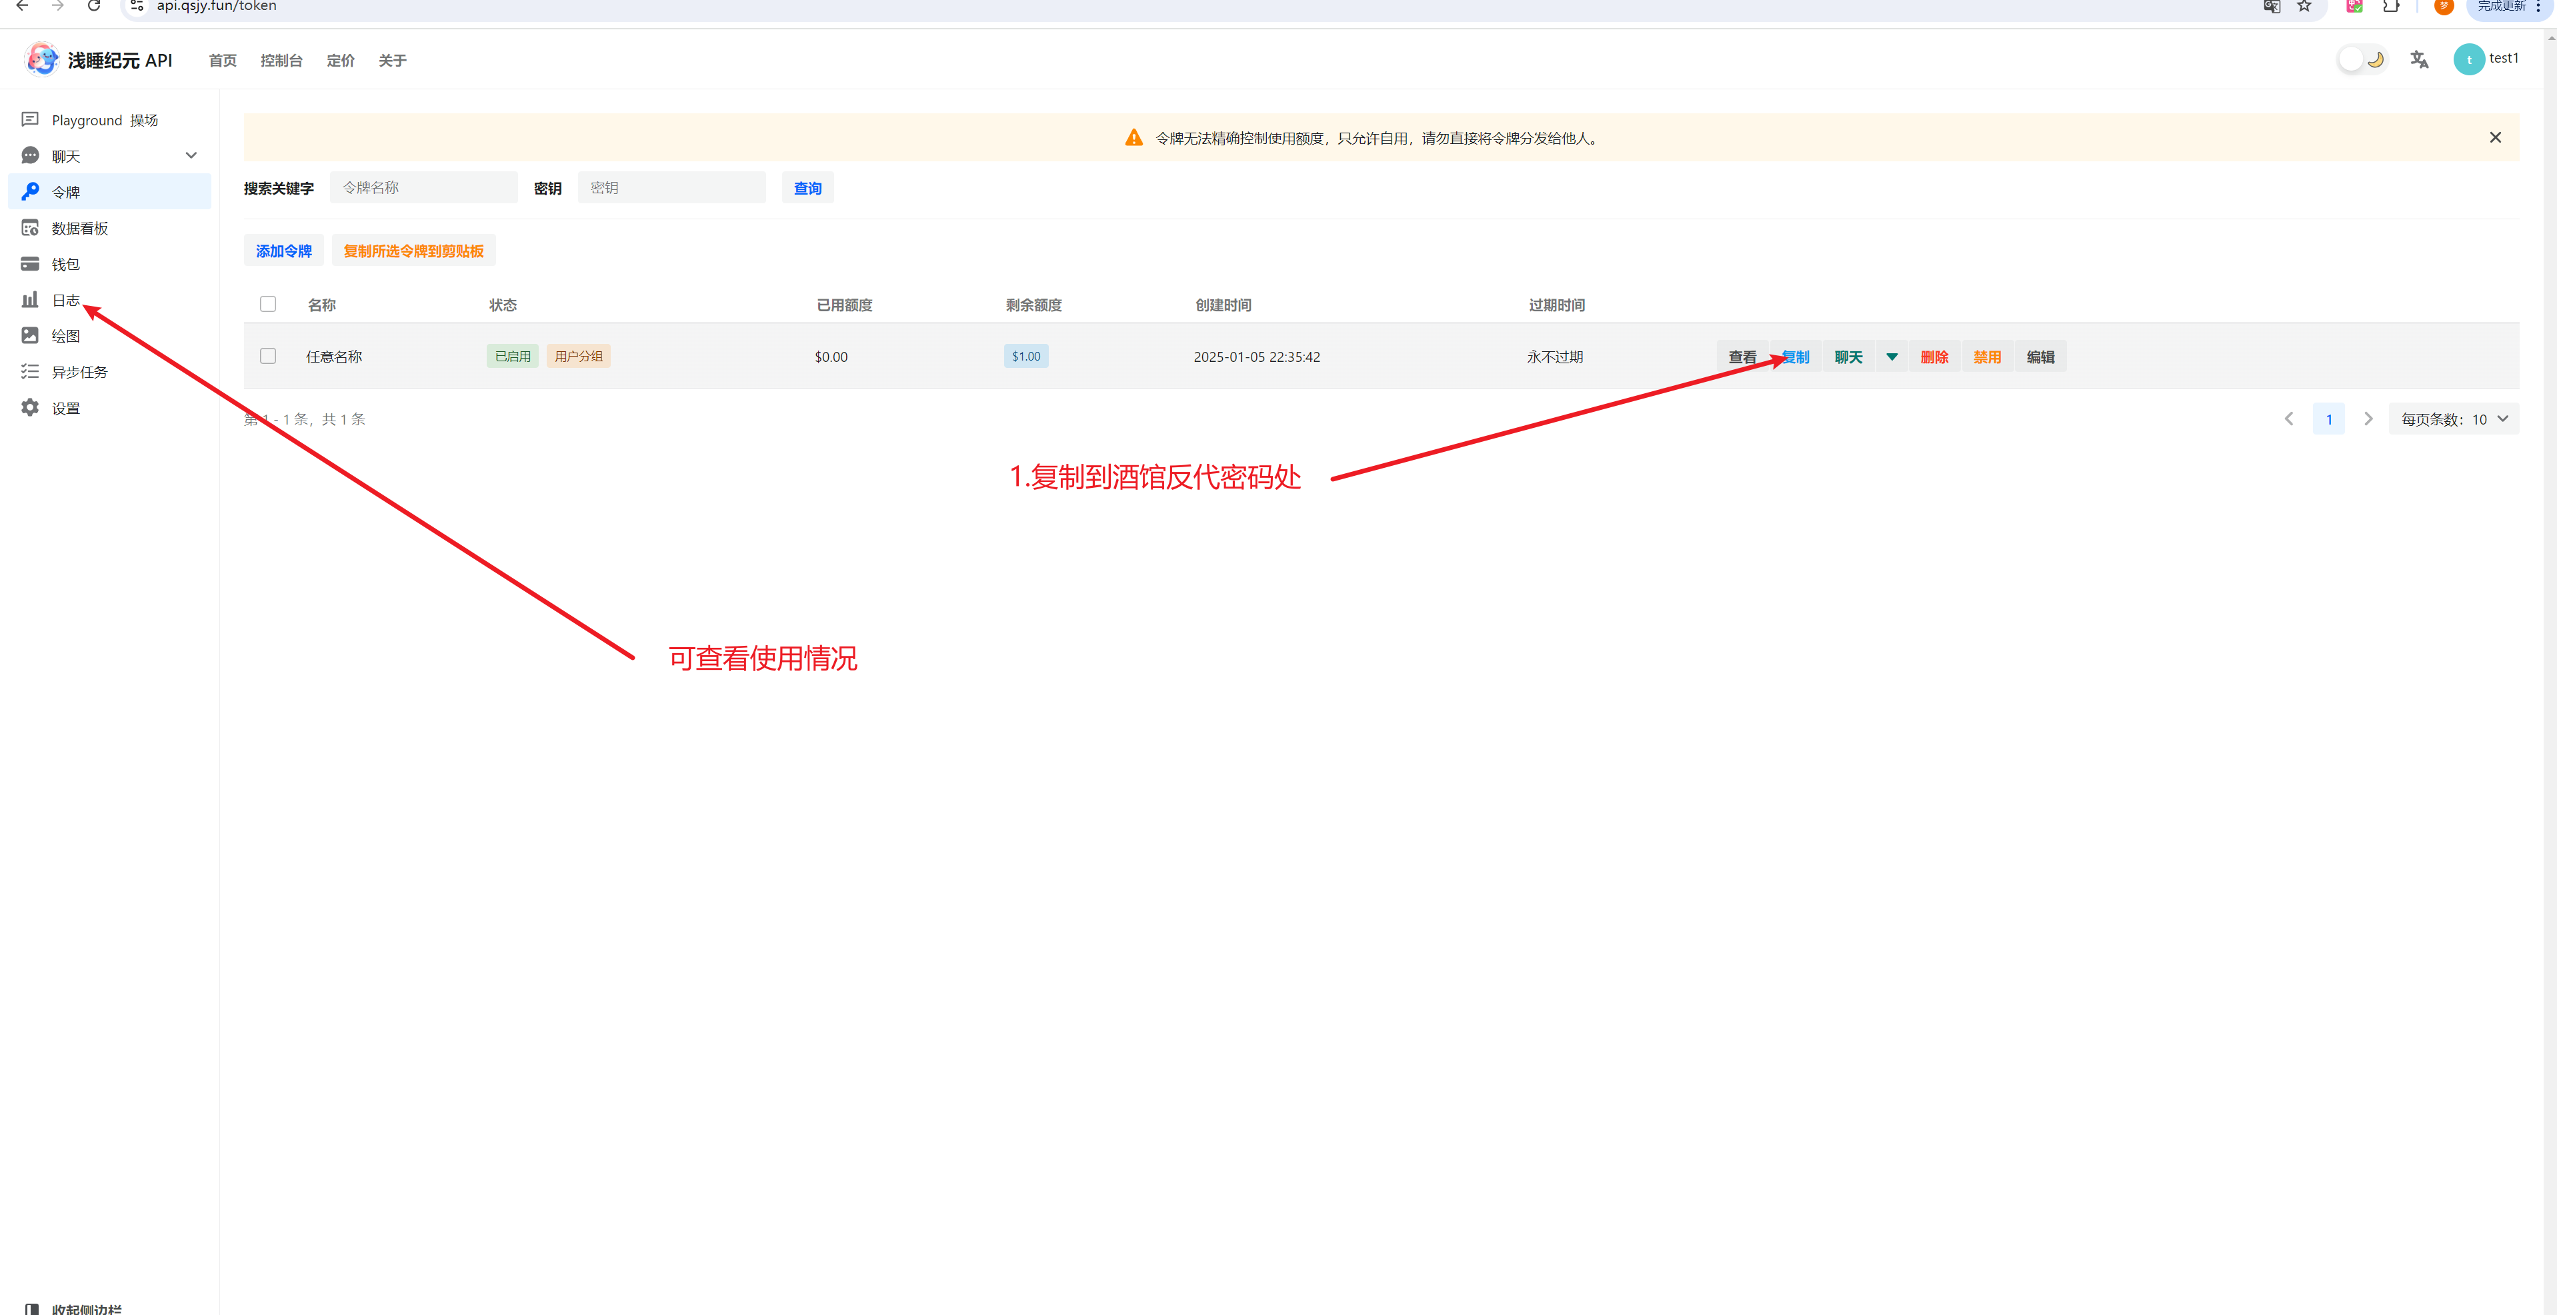Click the Add Token button

(x=284, y=251)
